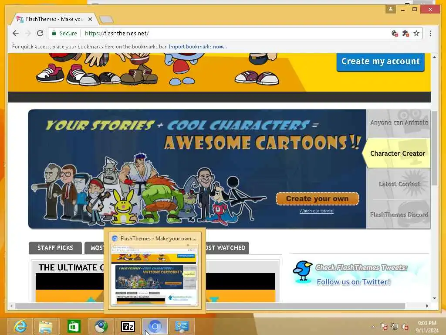Click the horizontal scrollbar right arrow
The image size is (446, 335).
pyautogui.click(x=427, y=306)
